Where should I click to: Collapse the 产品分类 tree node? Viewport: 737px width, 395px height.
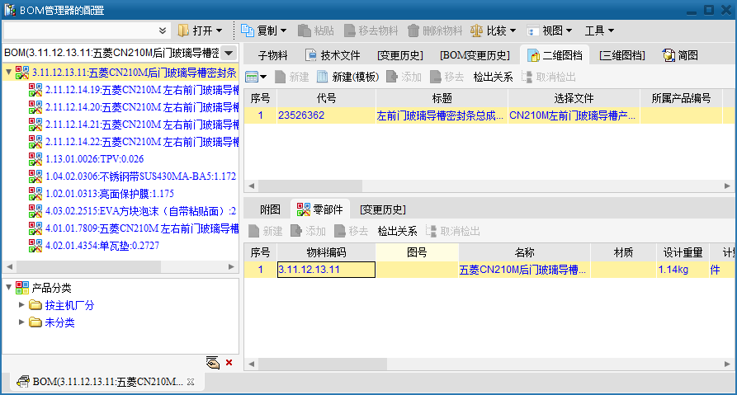point(8,287)
